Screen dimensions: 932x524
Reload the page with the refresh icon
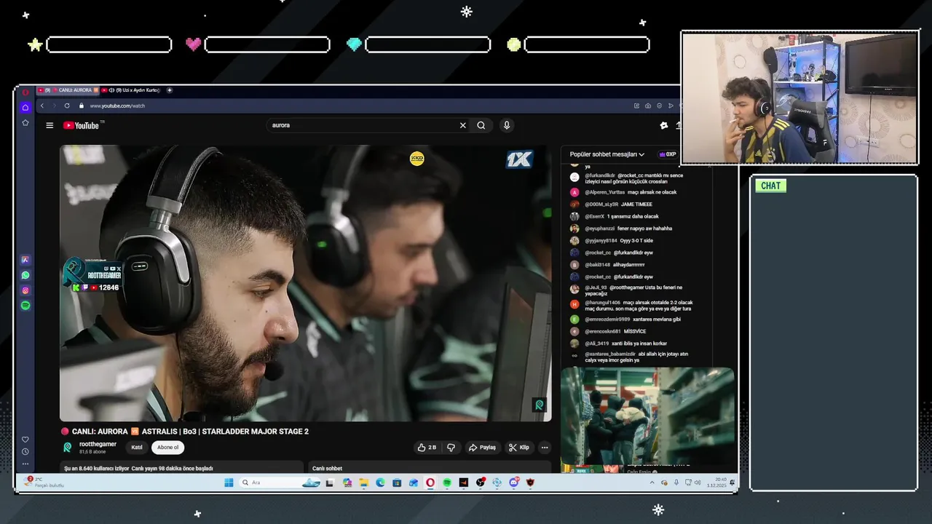point(67,106)
